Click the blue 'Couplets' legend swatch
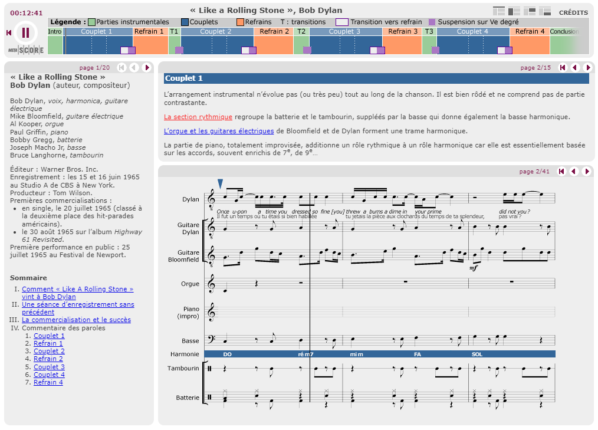The height and width of the screenshot is (430, 598). point(185,22)
